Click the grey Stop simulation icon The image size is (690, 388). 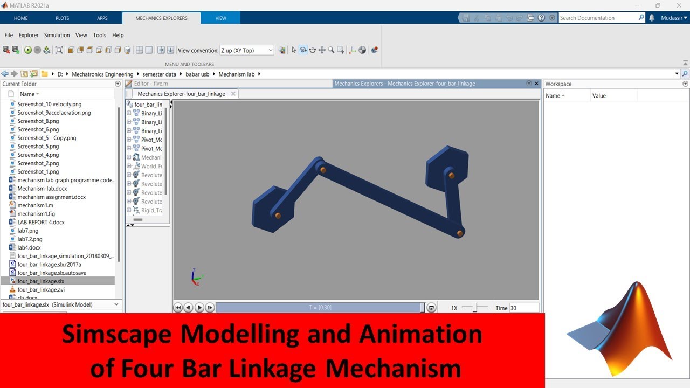tap(37, 50)
